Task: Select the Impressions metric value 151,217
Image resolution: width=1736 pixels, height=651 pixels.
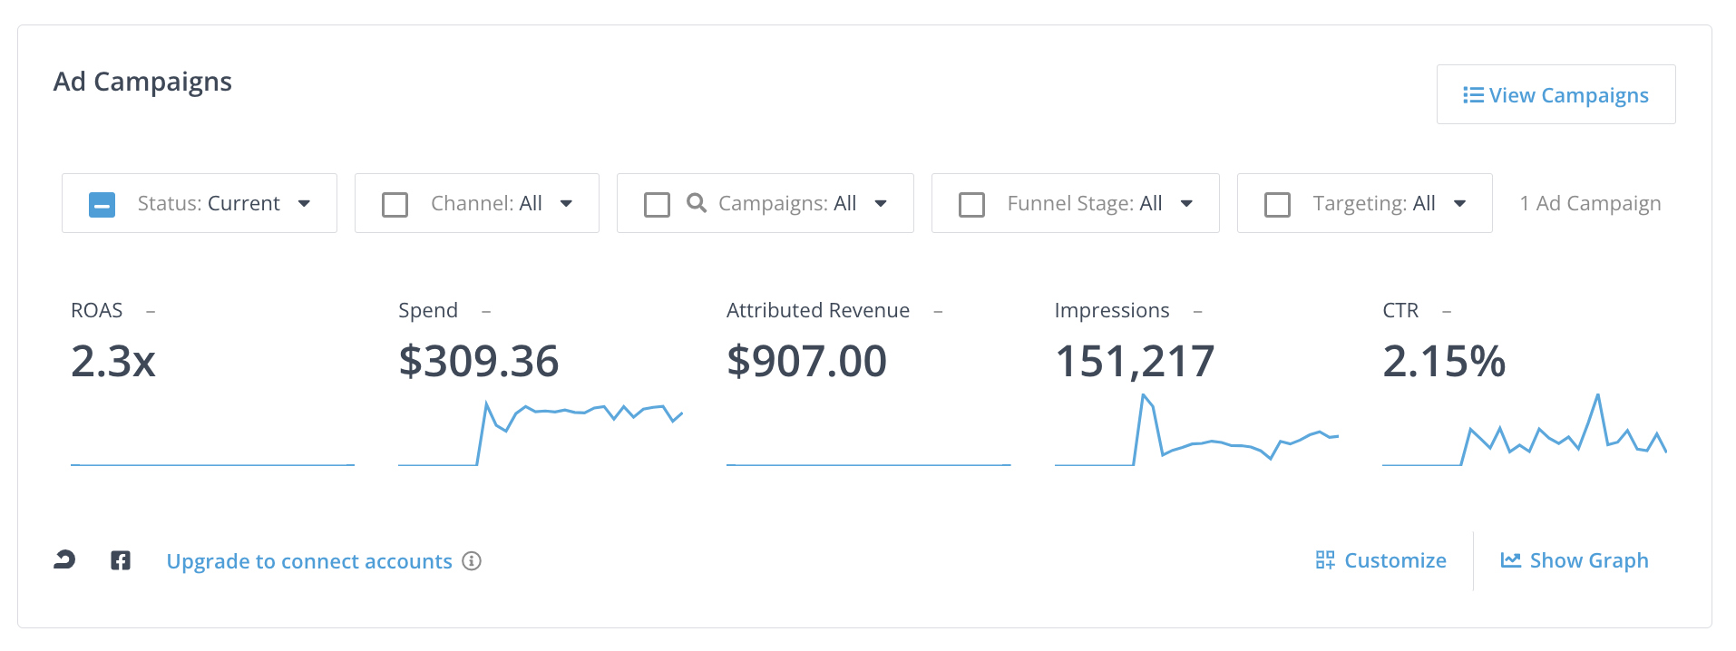Action: click(1134, 361)
